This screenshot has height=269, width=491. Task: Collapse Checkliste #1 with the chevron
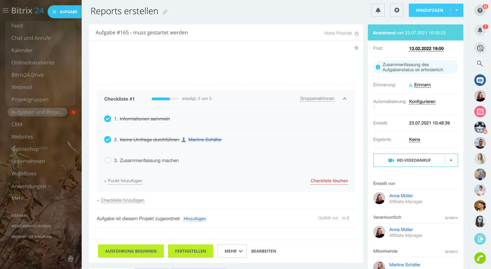344,99
